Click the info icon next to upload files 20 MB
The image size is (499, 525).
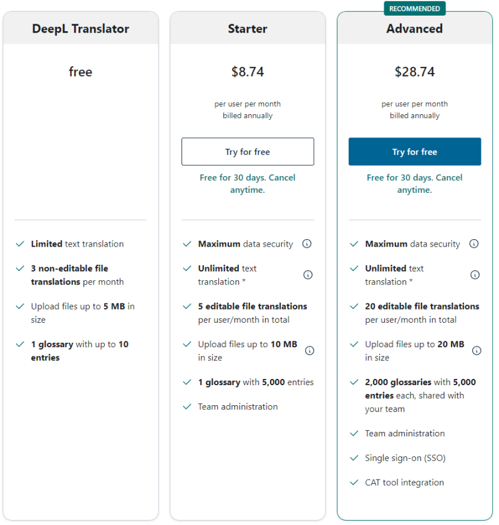[x=477, y=351]
